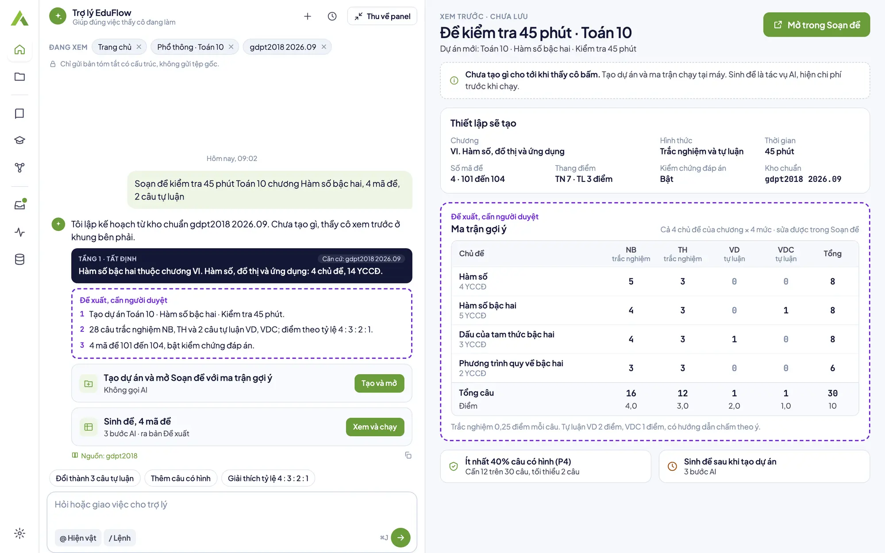Open the book icon in the sidebar

pos(19,114)
